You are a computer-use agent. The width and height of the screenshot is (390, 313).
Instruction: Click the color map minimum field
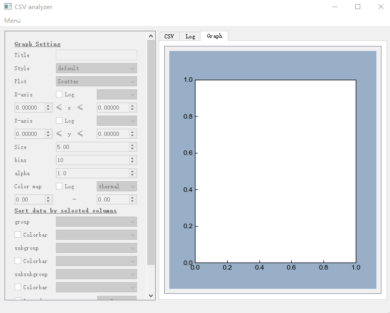click(30, 199)
